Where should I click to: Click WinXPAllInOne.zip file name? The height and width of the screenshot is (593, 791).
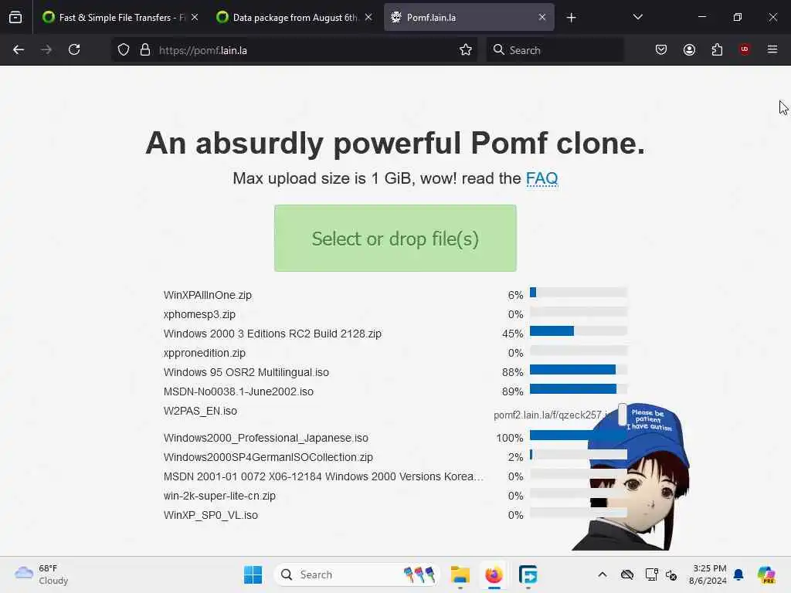point(207,295)
